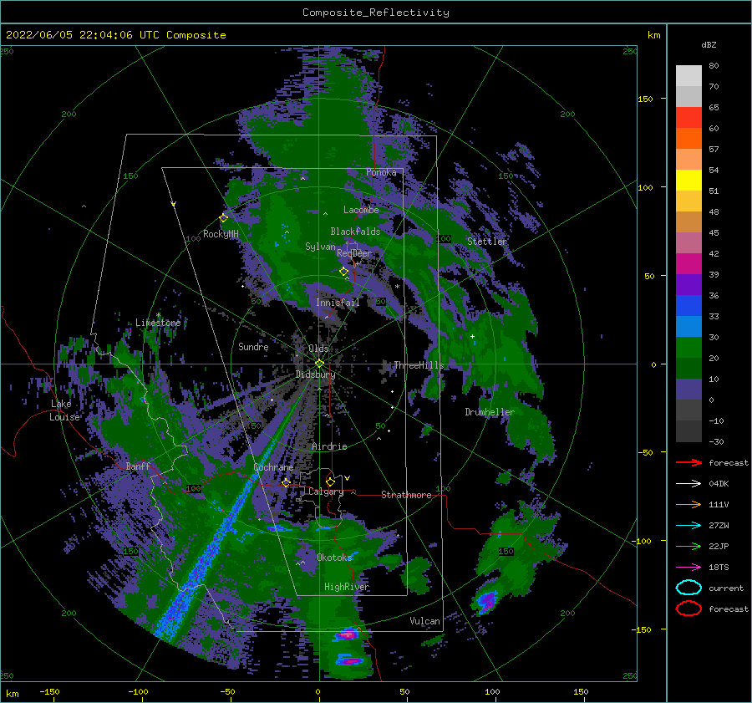Viewport: 752px width, 703px height.
Task: Click the Vulcan town label
Action: pos(425,621)
